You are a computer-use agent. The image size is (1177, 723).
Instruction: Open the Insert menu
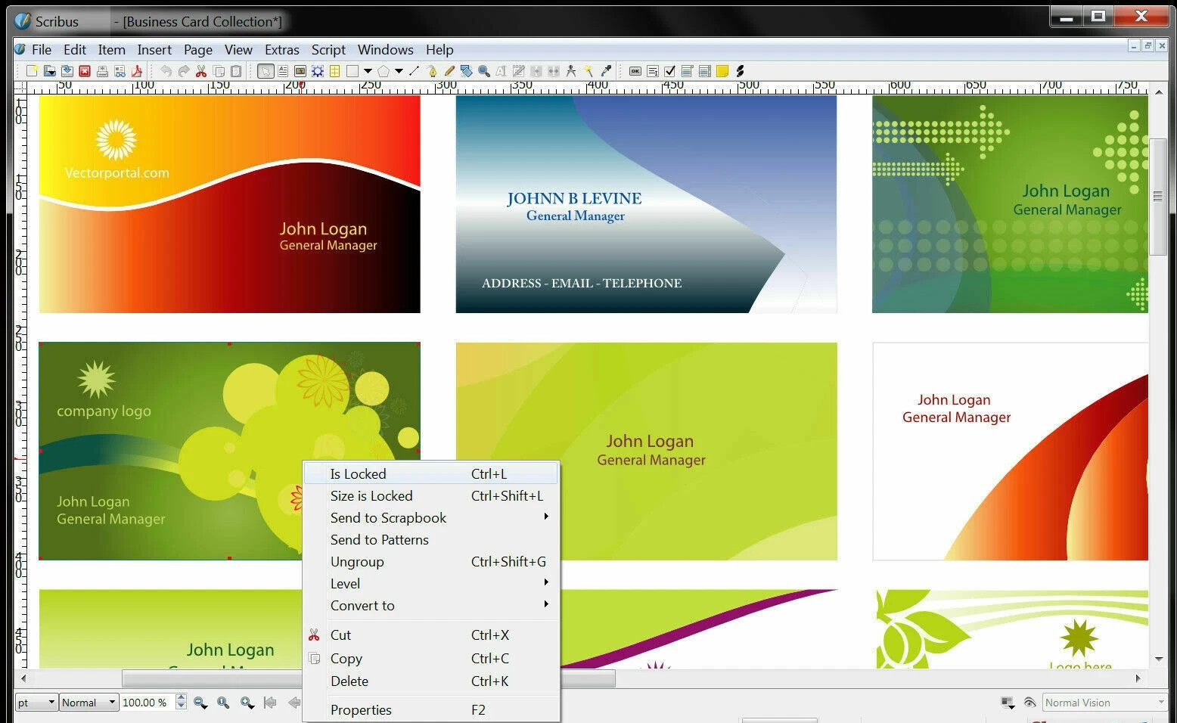click(154, 50)
